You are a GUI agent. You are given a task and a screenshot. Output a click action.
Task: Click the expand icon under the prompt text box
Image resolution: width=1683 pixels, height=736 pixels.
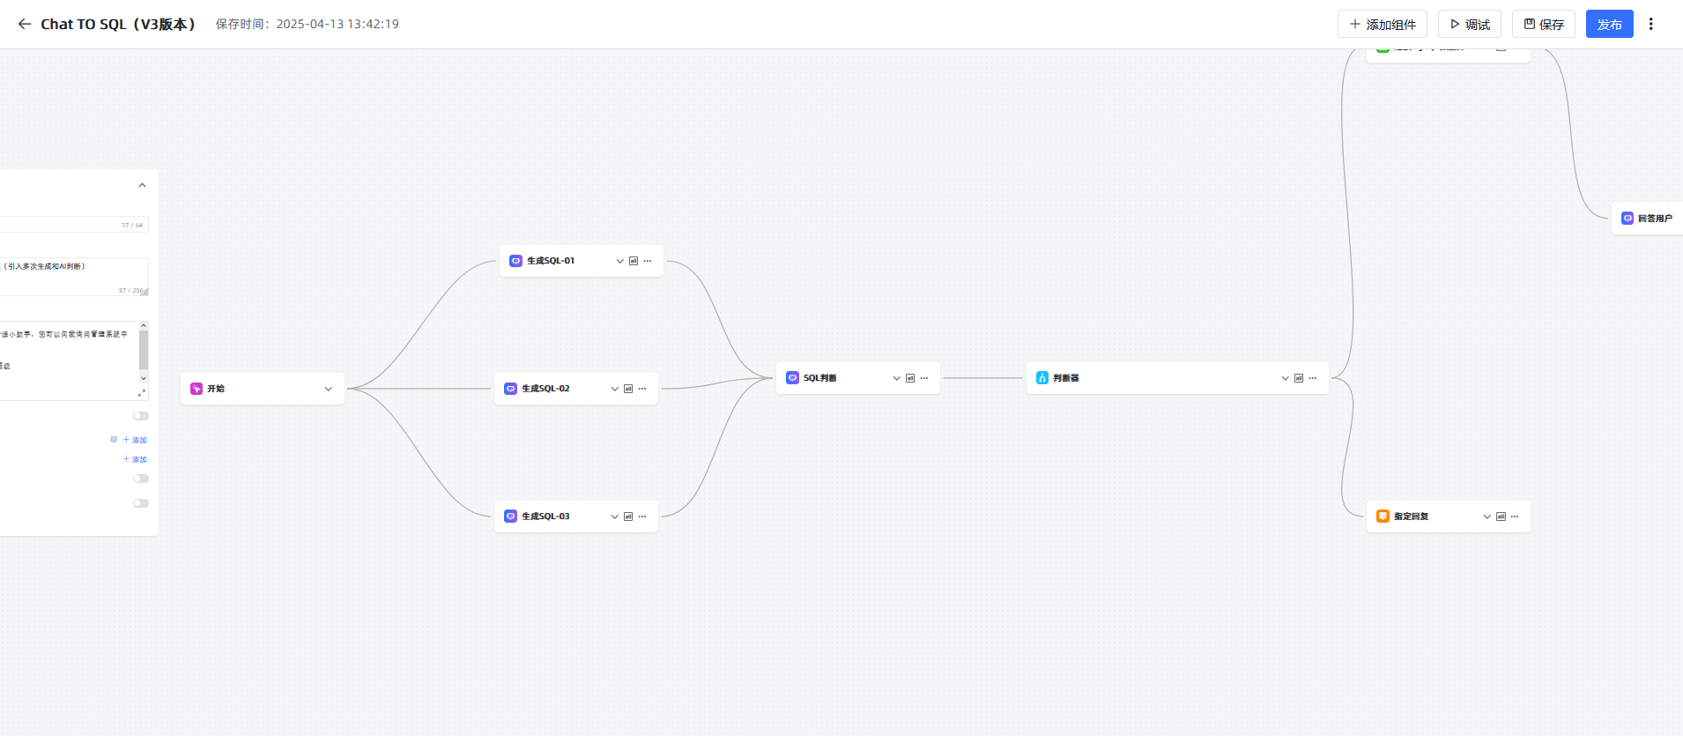coord(142,393)
